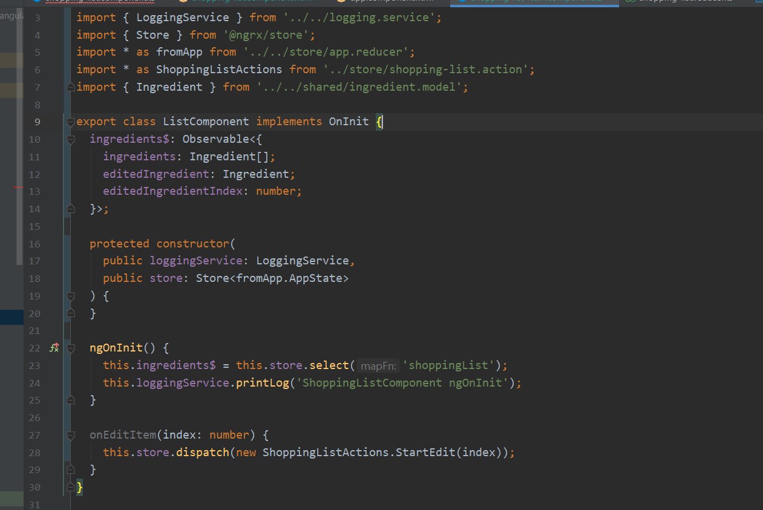The height and width of the screenshot is (510, 763).
Task: Click the 'constructor' keyword
Action: pos(192,244)
